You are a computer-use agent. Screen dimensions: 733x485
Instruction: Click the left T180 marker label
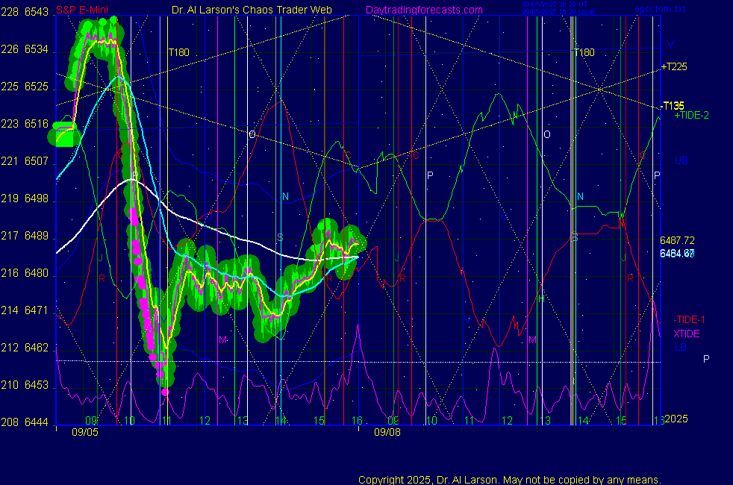pos(178,52)
